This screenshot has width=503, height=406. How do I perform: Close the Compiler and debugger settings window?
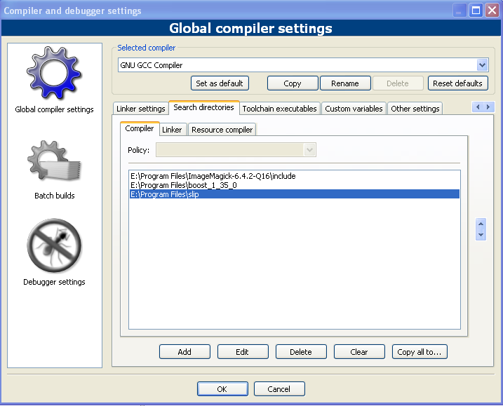coord(492,11)
